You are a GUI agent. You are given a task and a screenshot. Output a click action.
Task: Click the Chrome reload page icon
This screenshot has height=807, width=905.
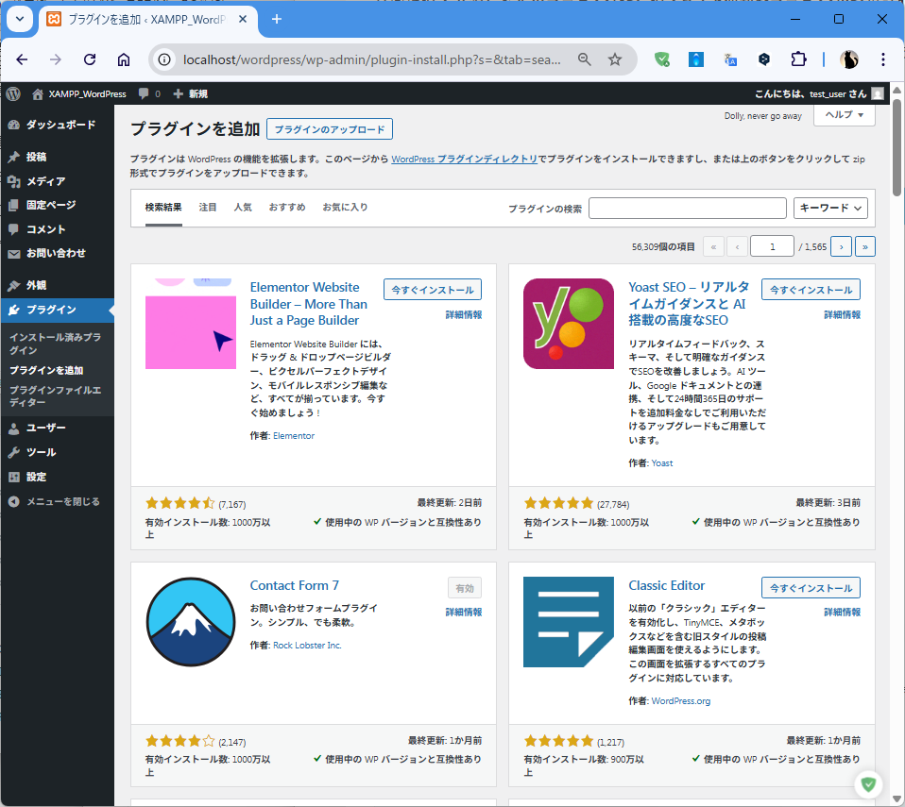90,59
